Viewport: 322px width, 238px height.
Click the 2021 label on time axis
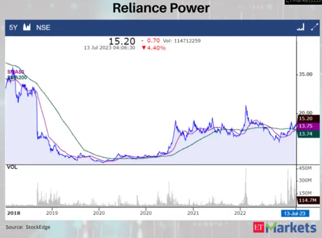click(x=193, y=213)
